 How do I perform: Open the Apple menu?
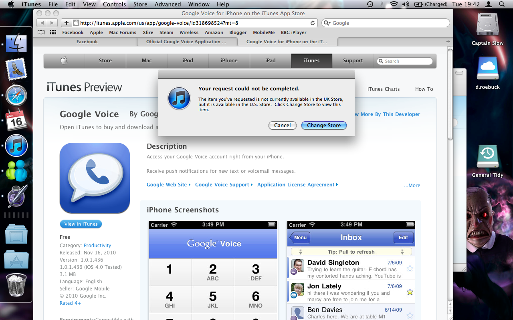[11, 4]
